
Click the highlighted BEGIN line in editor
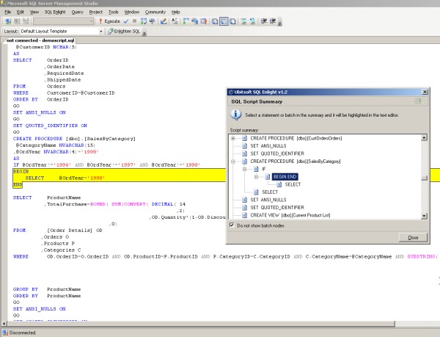(21, 171)
